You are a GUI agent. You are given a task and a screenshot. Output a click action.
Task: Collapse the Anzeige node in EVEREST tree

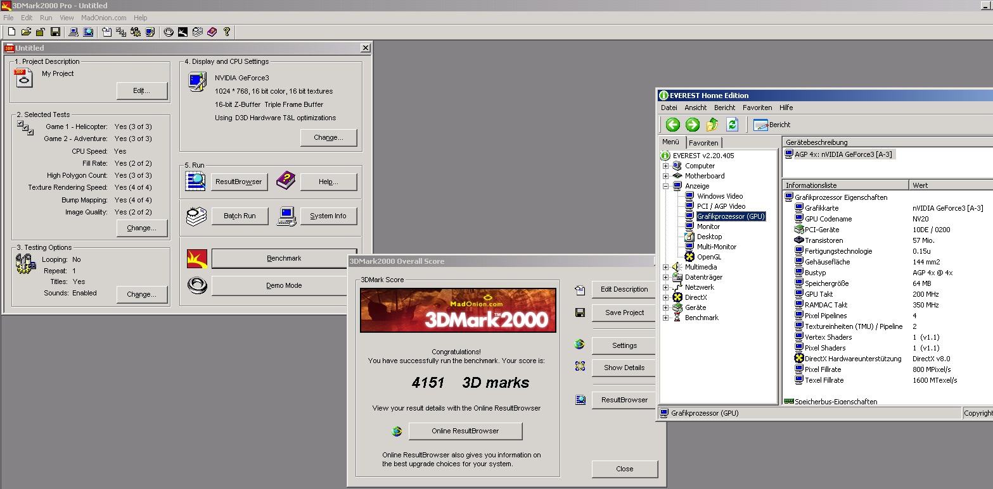point(665,186)
